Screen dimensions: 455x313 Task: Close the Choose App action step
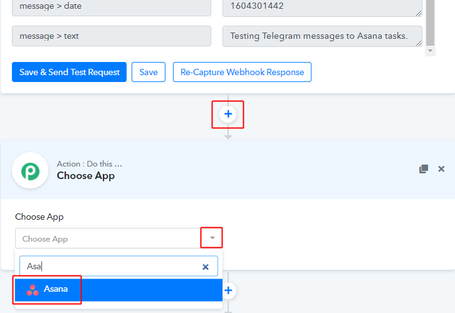pos(441,168)
